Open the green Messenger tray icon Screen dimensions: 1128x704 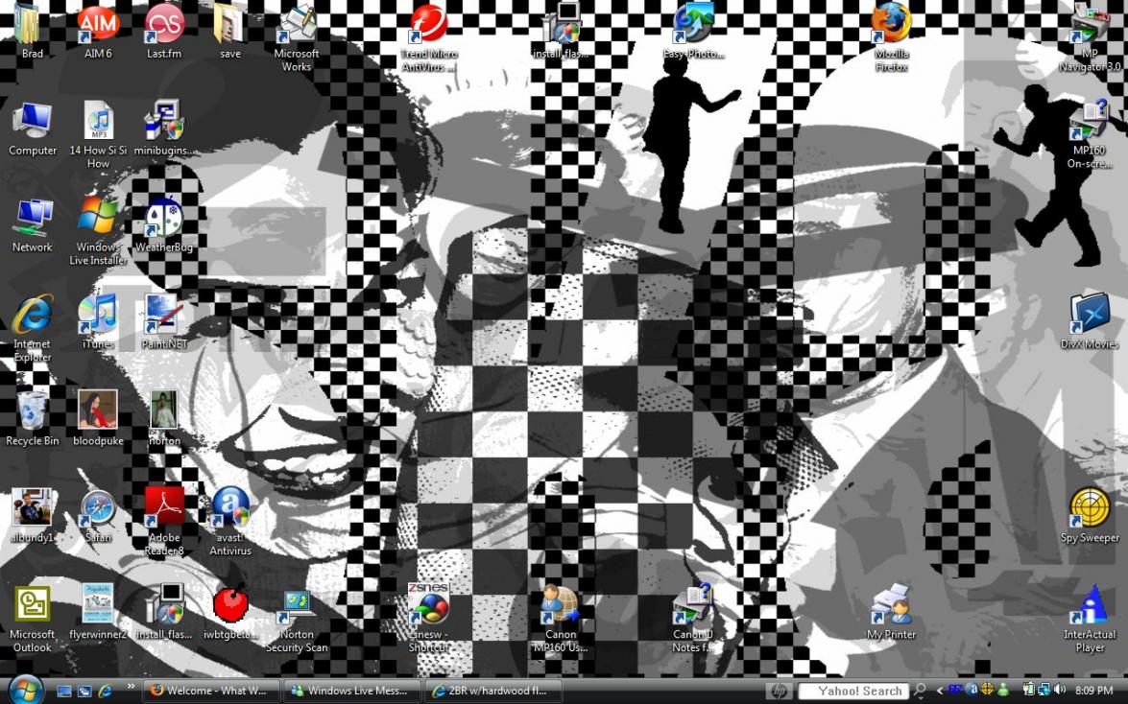(1003, 691)
